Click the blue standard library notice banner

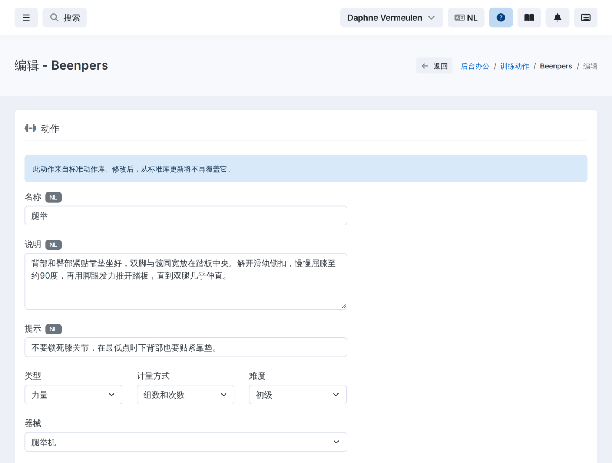306,168
